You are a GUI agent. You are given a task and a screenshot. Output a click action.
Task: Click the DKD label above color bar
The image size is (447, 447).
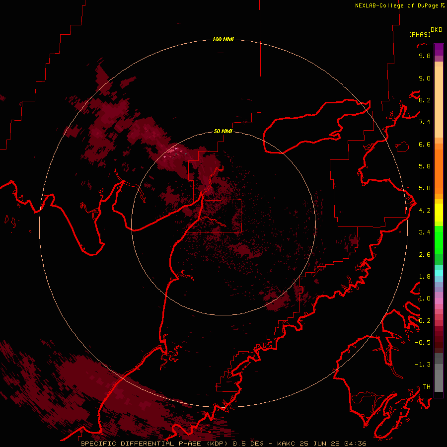tap(436, 30)
